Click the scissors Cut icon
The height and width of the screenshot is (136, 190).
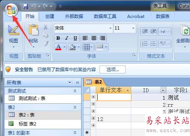46,27
